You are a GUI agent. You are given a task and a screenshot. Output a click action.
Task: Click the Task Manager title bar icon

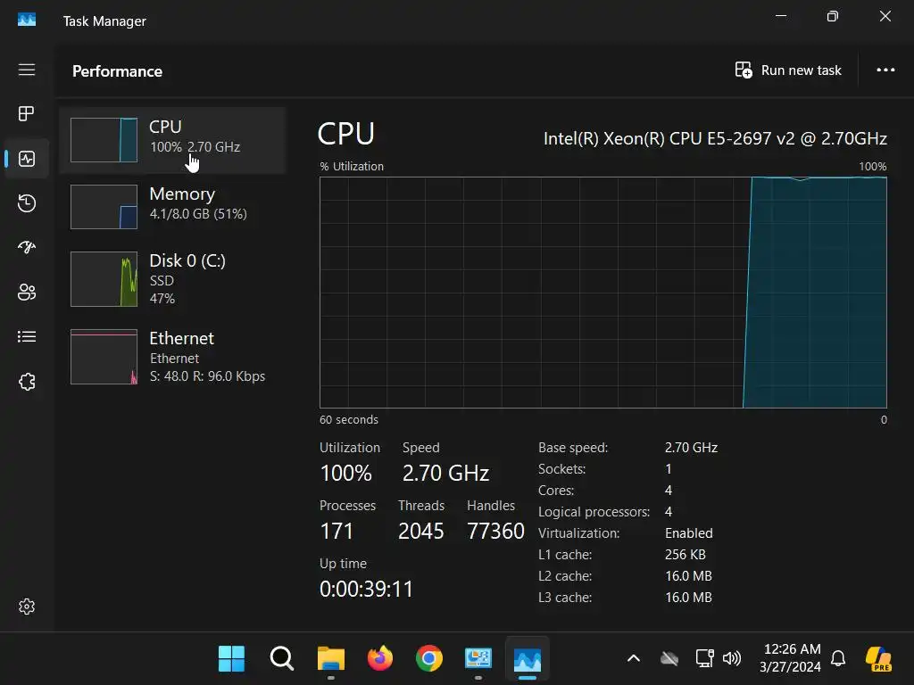point(27,21)
